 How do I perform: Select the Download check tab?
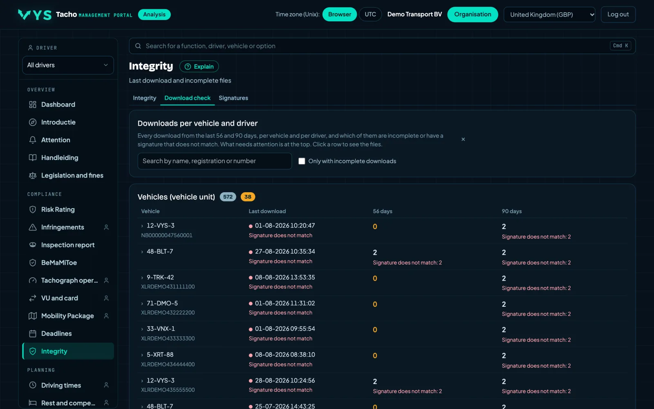tap(187, 98)
